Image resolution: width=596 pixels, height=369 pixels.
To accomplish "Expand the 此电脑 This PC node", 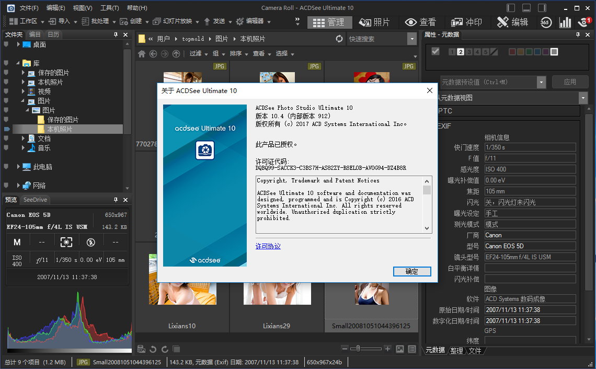I will (18, 166).
